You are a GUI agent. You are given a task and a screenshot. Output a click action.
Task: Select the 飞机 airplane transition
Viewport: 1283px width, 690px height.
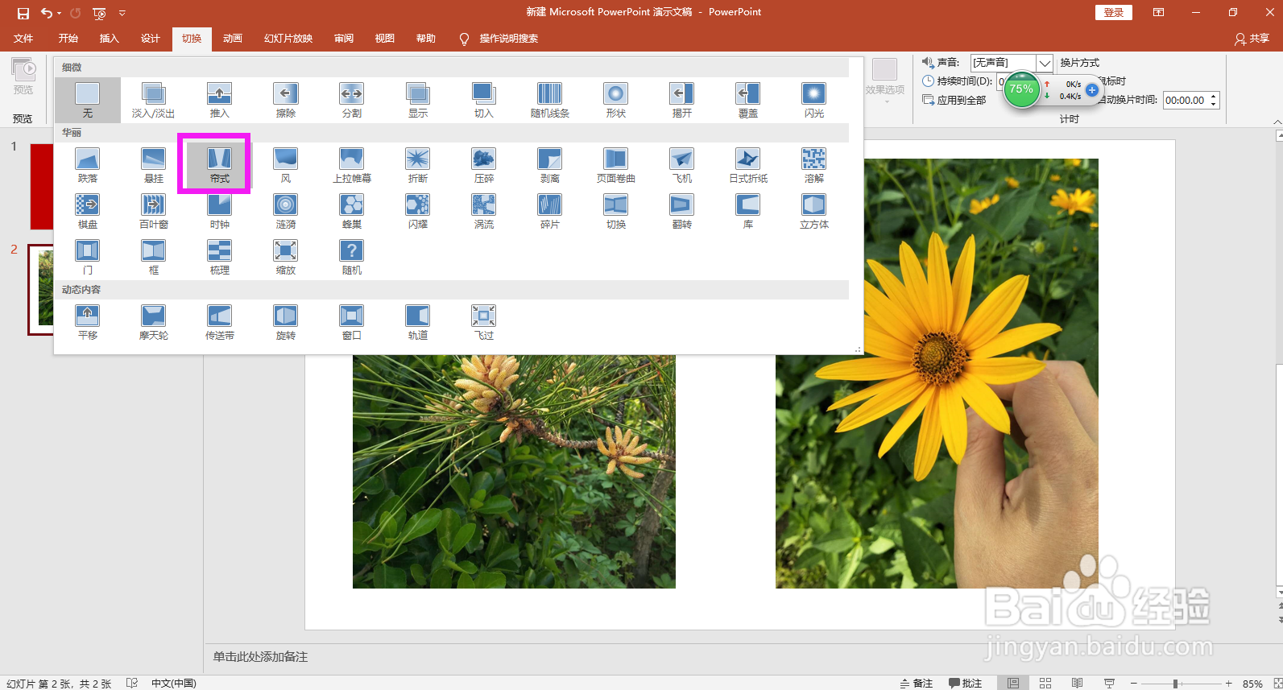[681, 165]
